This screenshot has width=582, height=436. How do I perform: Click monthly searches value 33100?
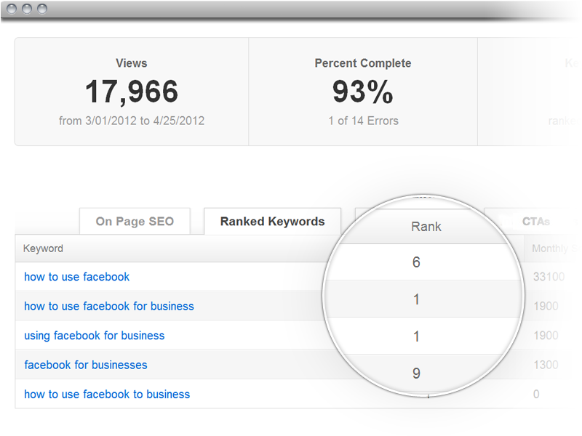point(549,277)
